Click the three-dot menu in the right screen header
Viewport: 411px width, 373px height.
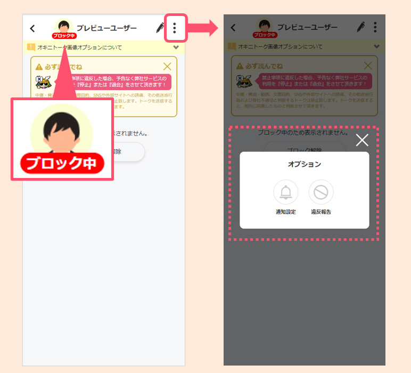point(375,27)
